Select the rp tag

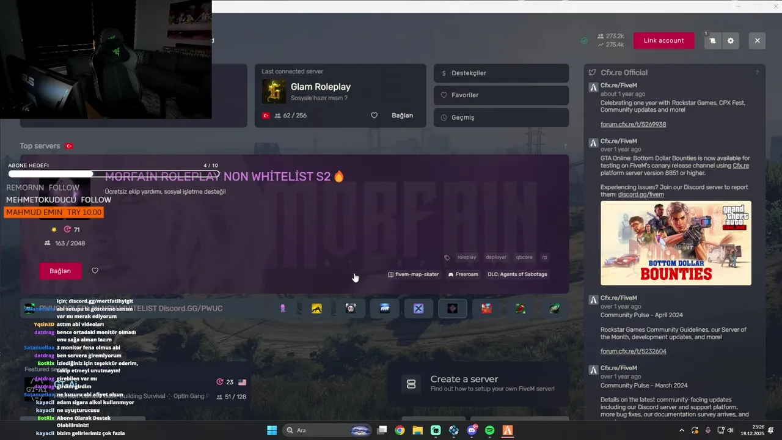(x=544, y=257)
